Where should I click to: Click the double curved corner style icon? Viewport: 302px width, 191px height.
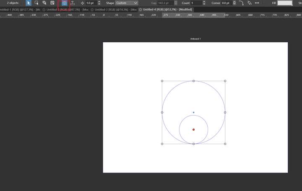(x=249, y=3)
